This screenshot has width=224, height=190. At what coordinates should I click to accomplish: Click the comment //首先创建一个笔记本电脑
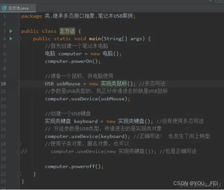[76, 46]
